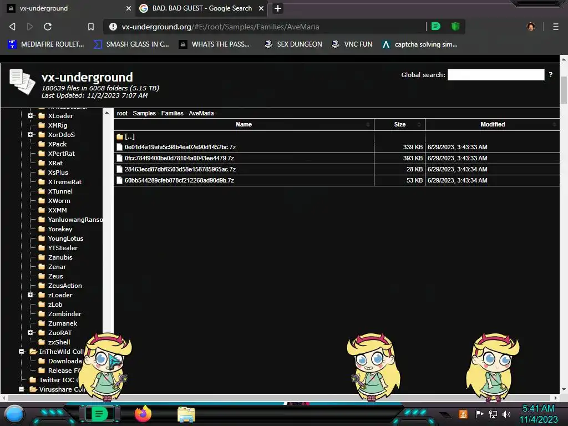
Task: Select the Yorekey folder
Action: (55, 229)
